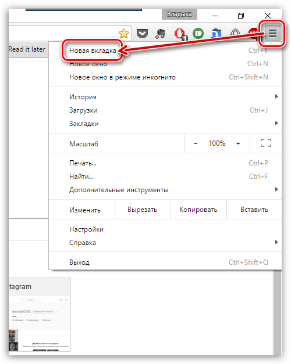
Task: Click the 'Масштаб' label
Action: [84, 144]
